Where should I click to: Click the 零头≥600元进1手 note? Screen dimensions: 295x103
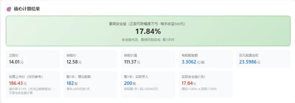pyautogui.click(x=78, y=89)
